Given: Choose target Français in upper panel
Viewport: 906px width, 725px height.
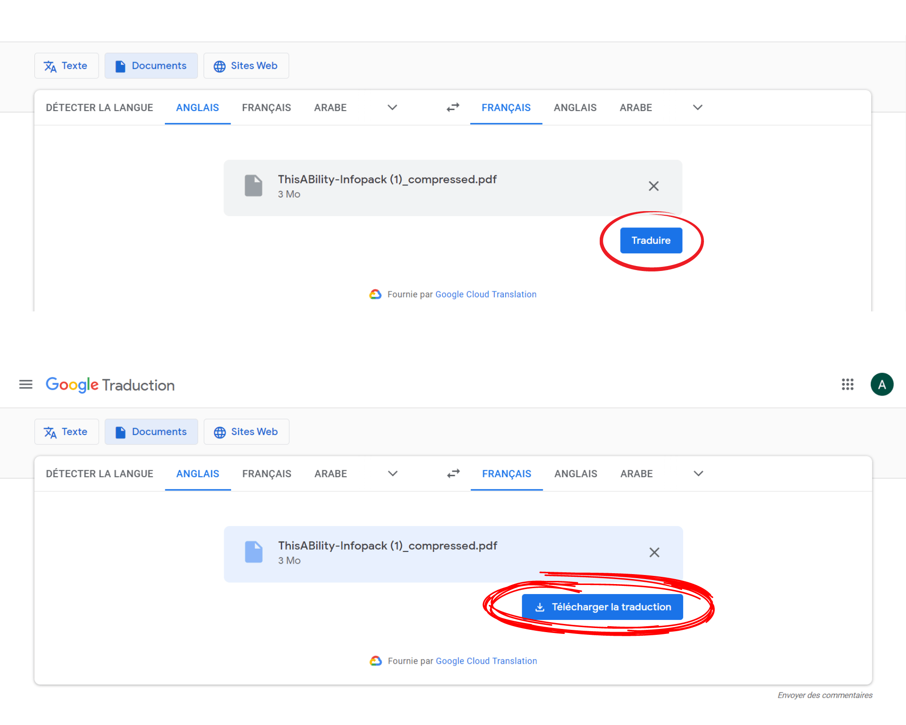Looking at the screenshot, I should click(x=506, y=108).
